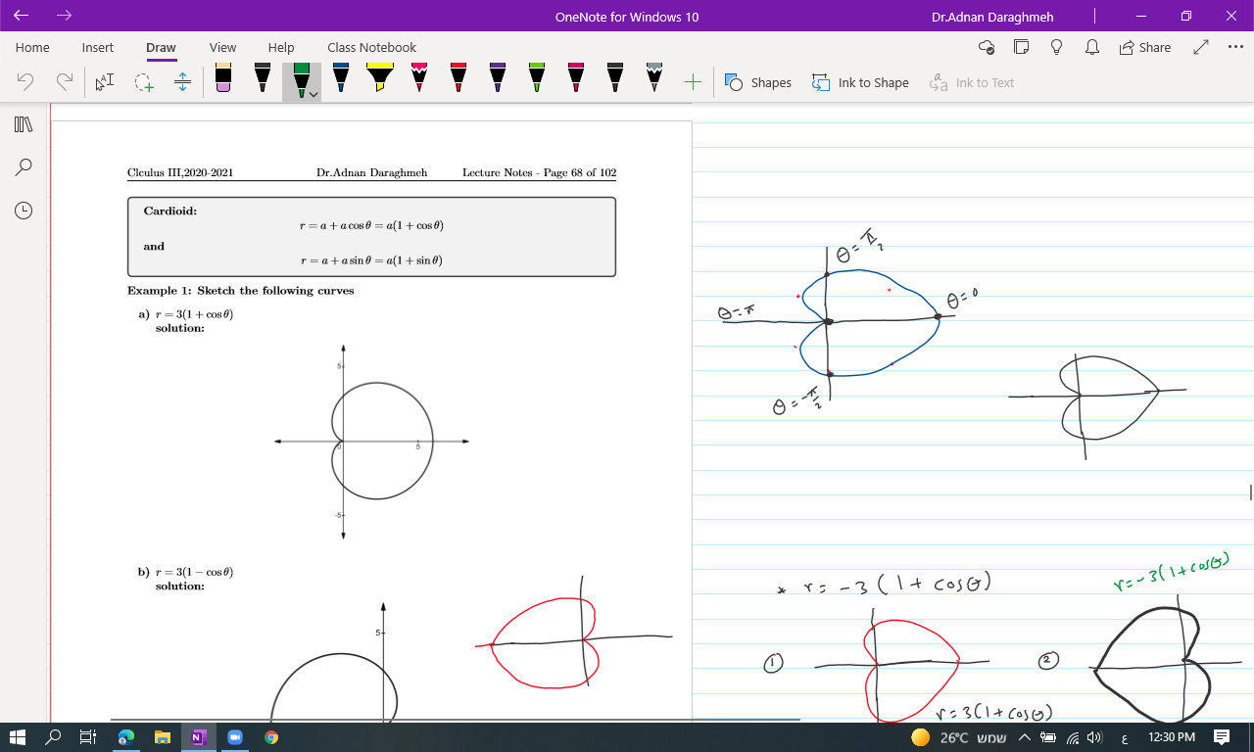Open the more options ellipsis menu
Screen dimensions: 1254x752
[x=1234, y=47]
